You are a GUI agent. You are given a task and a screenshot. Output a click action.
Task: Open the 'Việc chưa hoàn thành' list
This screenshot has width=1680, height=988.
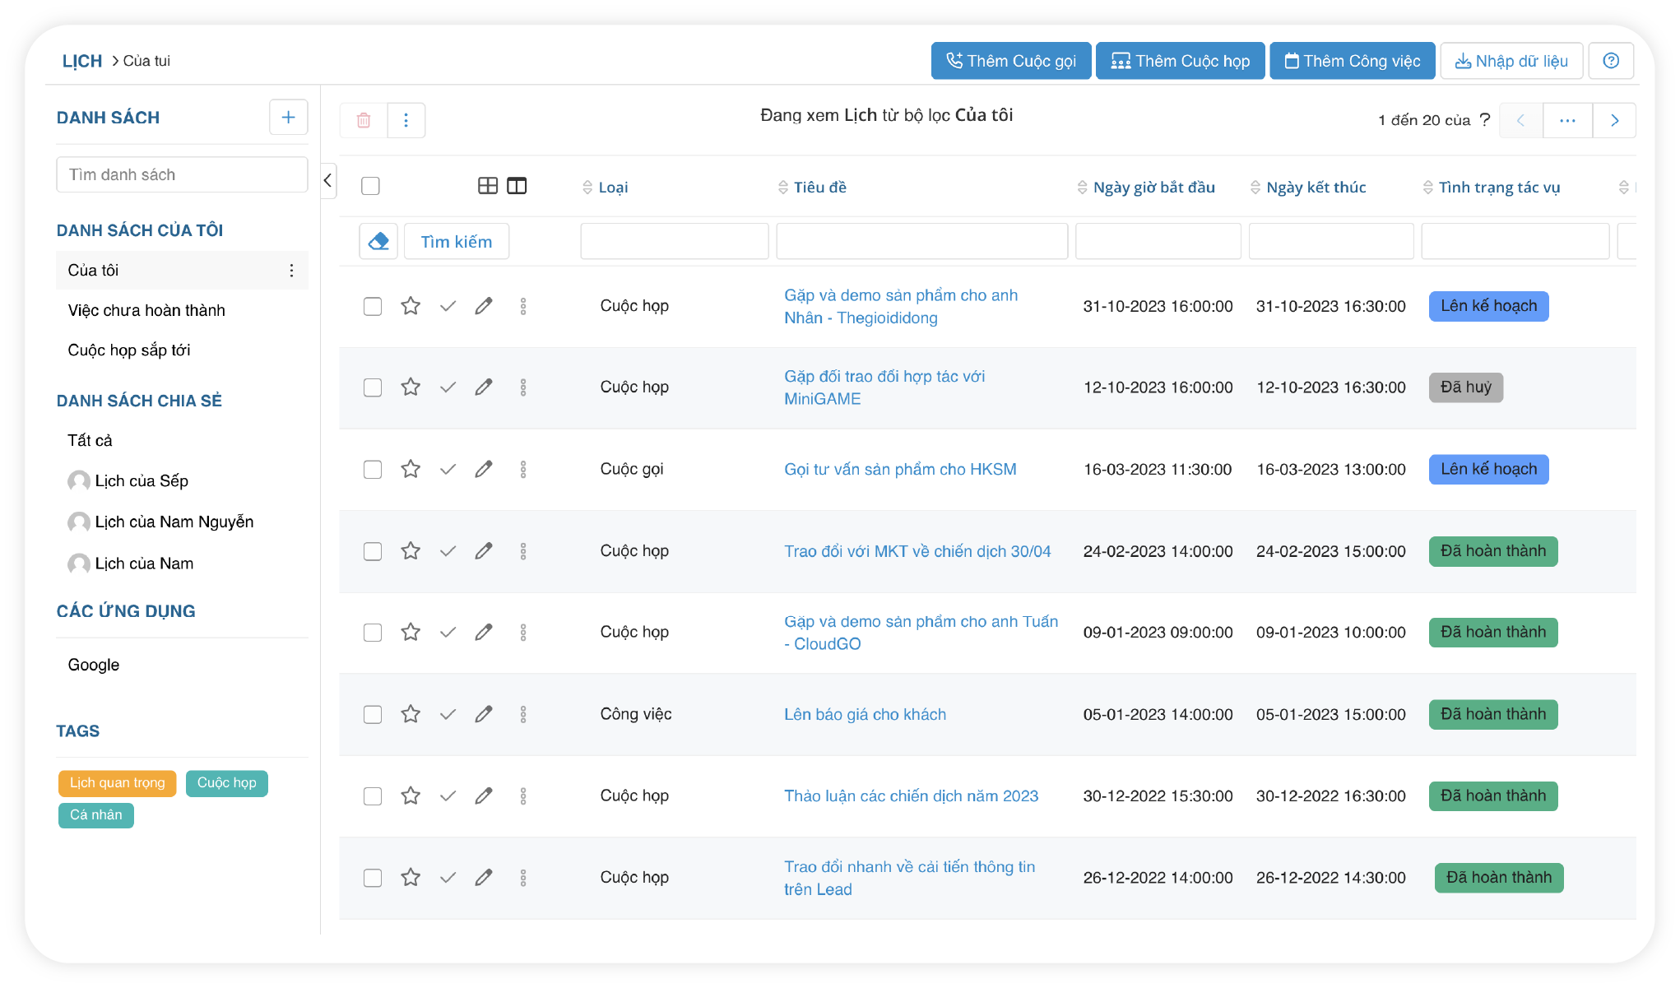click(146, 311)
